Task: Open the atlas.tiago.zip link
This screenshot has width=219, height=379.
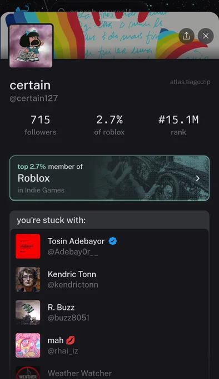Action: 190,82
